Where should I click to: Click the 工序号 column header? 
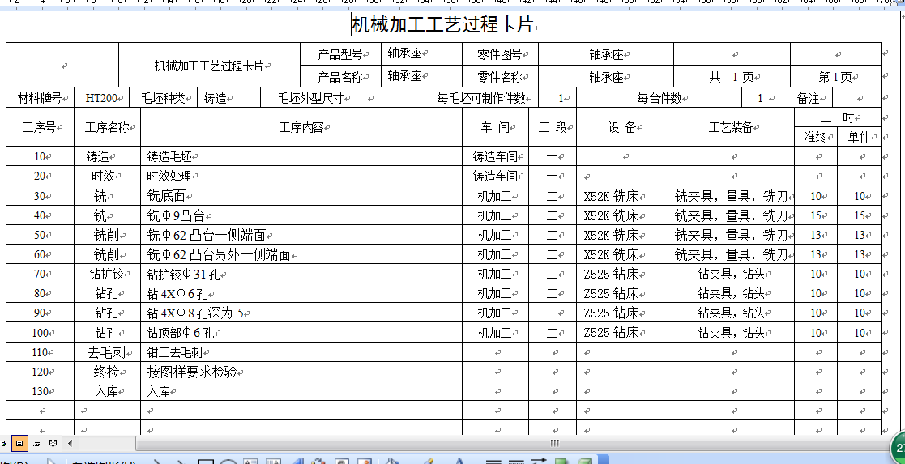[x=40, y=127]
